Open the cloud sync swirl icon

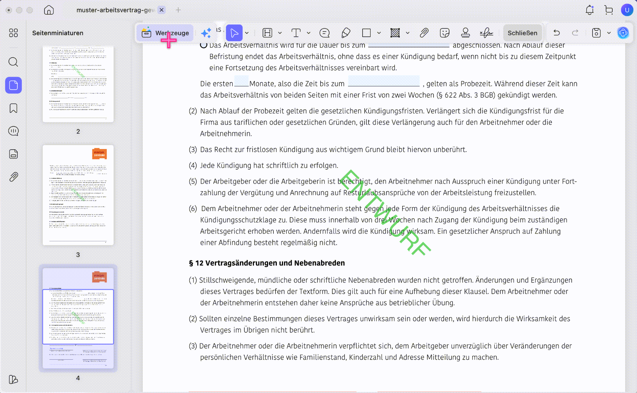click(623, 33)
